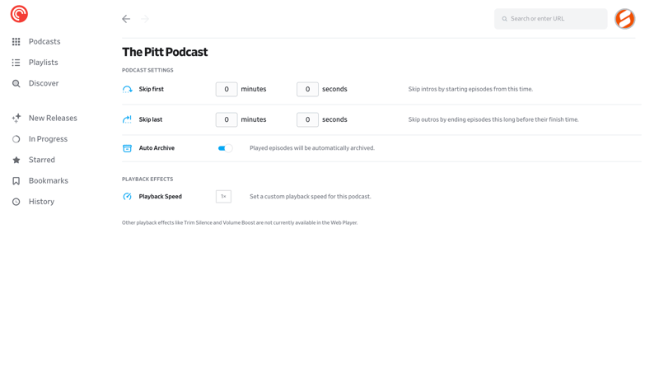Screen dimensions: 659x387
Task: Select the Skip first minutes field
Action: click(x=227, y=89)
